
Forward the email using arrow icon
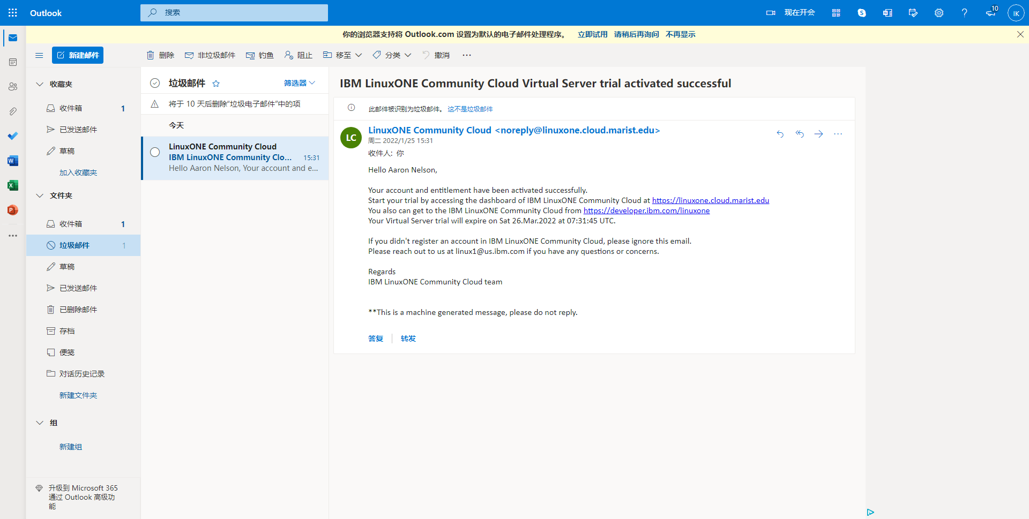[x=819, y=134]
